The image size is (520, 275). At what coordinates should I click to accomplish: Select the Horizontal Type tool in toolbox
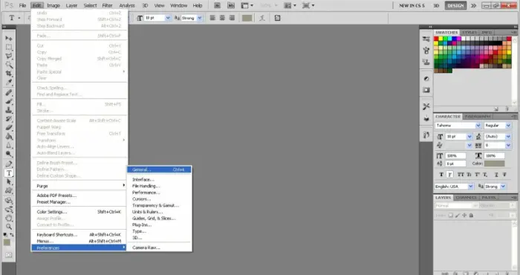click(x=9, y=173)
